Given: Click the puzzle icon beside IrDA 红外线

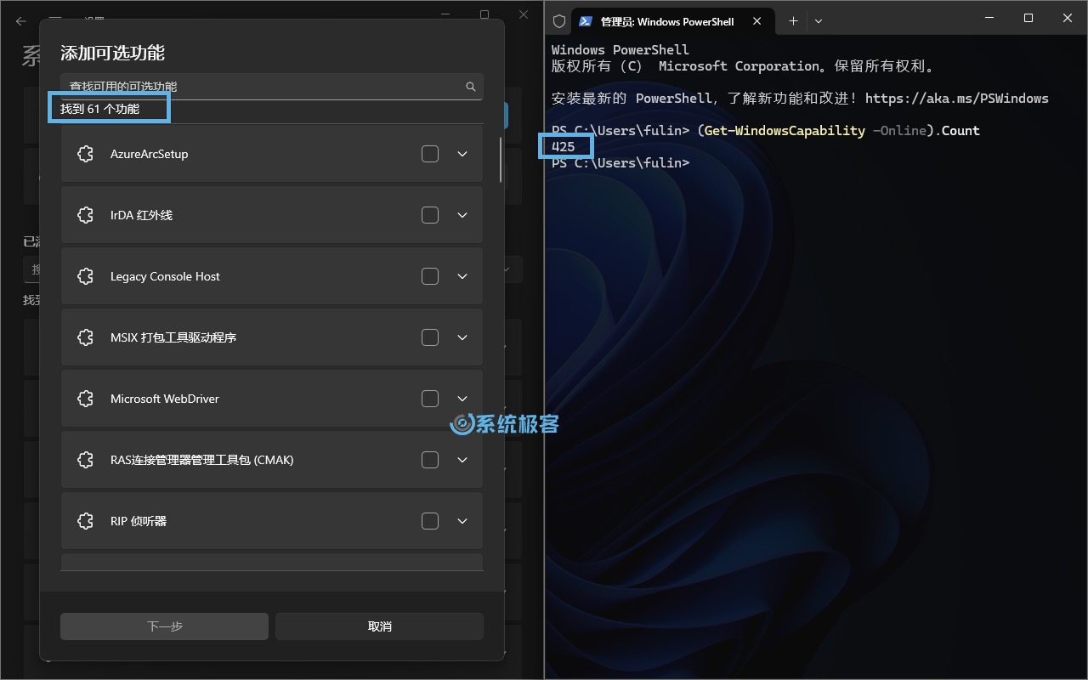Looking at the screenshot, I should 85,215.
